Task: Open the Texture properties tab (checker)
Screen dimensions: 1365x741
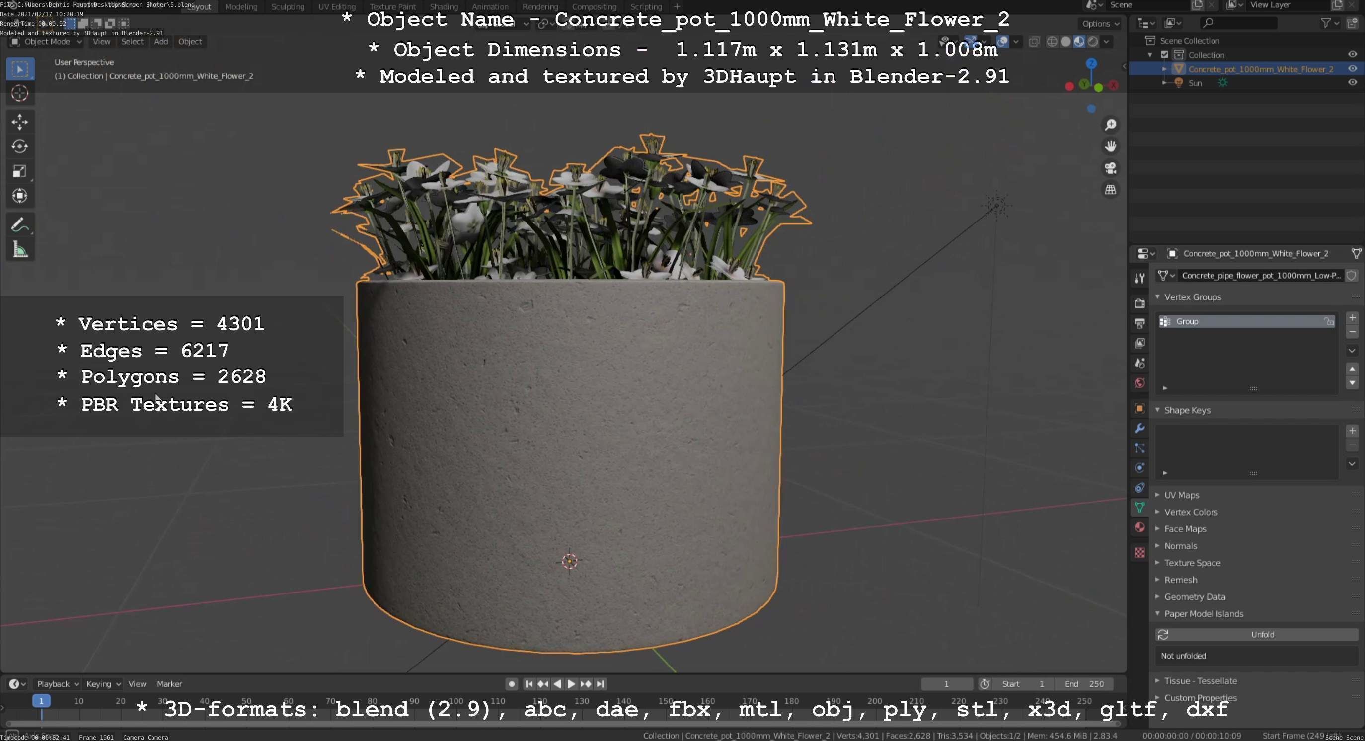Action: pos(1139,552)
